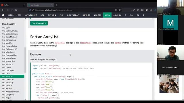Open Java Constructors sidebar link

click(9, 40)
